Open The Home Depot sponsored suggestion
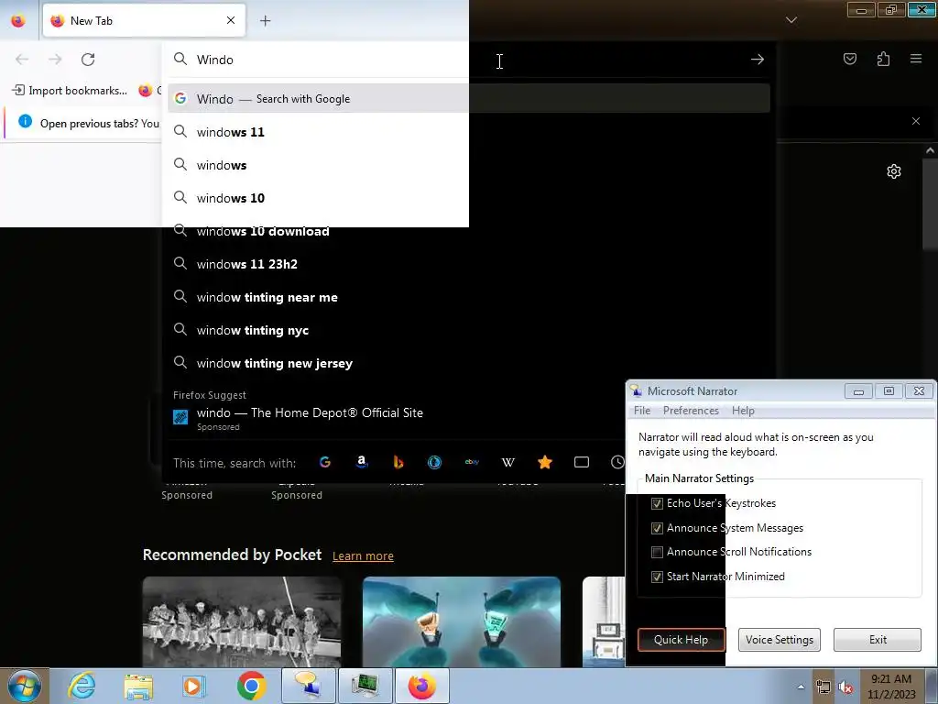 [397, 417]
